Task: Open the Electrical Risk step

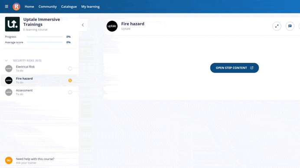Action: point(39,68)
